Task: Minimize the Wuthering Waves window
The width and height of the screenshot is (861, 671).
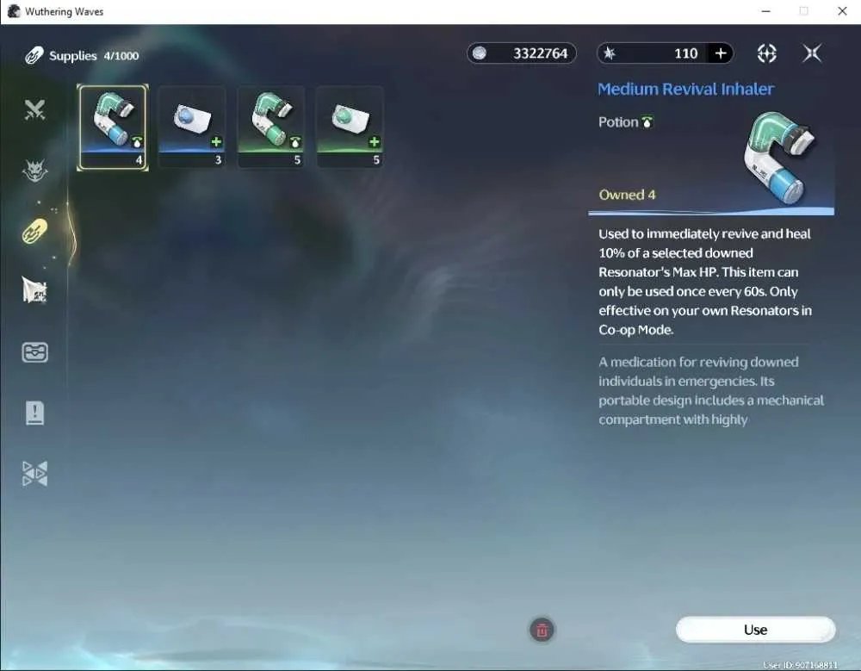Action: 766,11
